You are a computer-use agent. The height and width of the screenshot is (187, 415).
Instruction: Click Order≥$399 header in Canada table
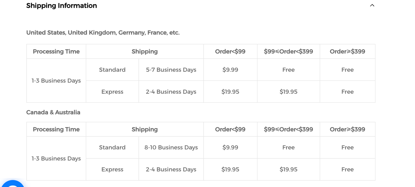(347, 129)
